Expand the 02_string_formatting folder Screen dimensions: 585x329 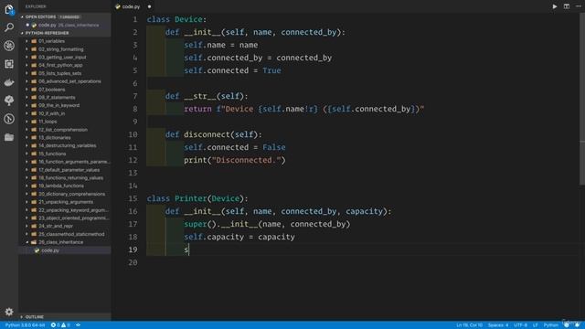click(x=65, y=49)
